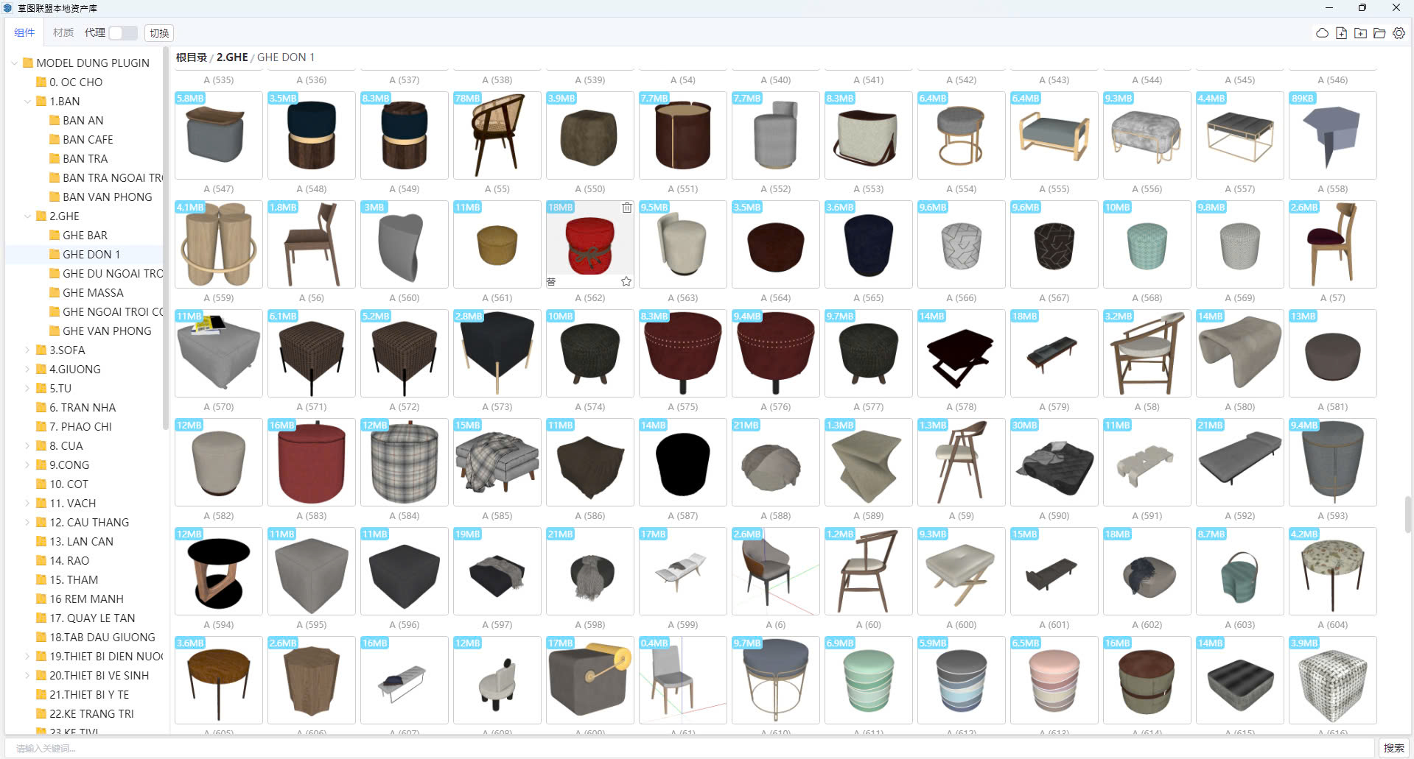1414x759 pixels.
Task: Delete the red stool A (562) with trash icon
Action: tap(626, 208)
